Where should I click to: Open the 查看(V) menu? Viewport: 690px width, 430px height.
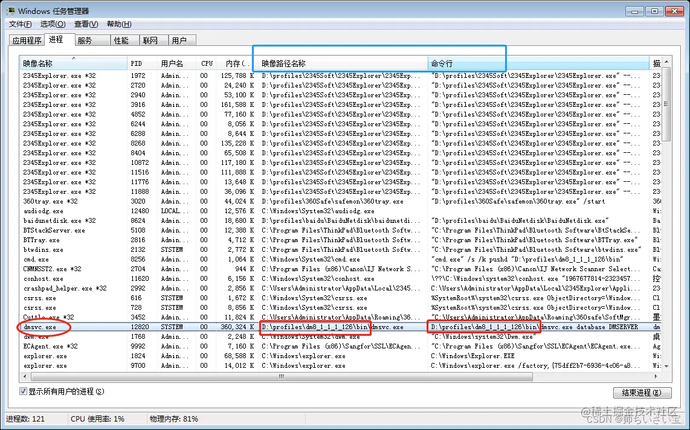click(x=86, y=24)
